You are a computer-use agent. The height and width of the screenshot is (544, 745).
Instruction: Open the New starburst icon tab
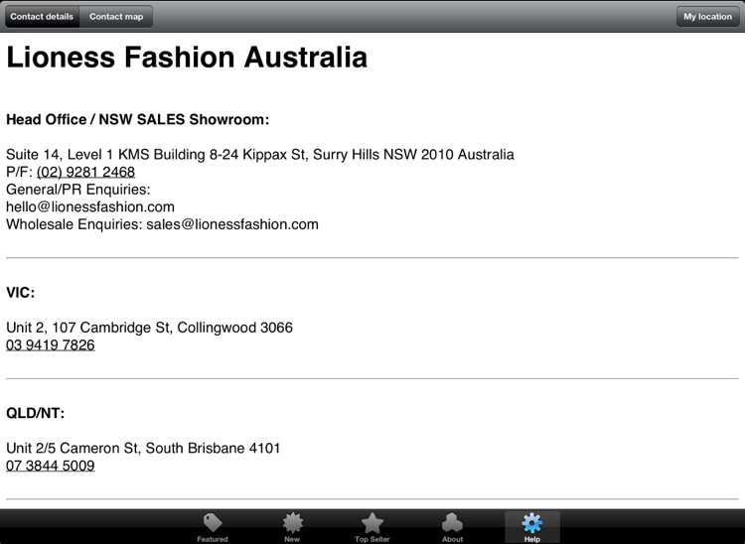click(292, 527)
